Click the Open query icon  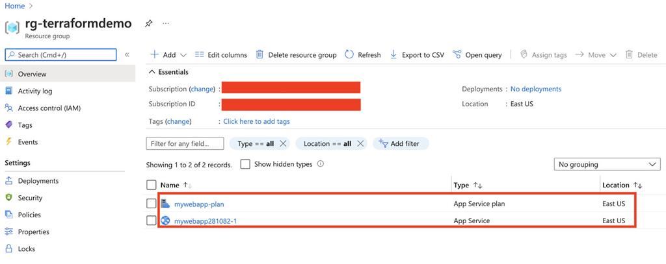click(x=457, y=54)
